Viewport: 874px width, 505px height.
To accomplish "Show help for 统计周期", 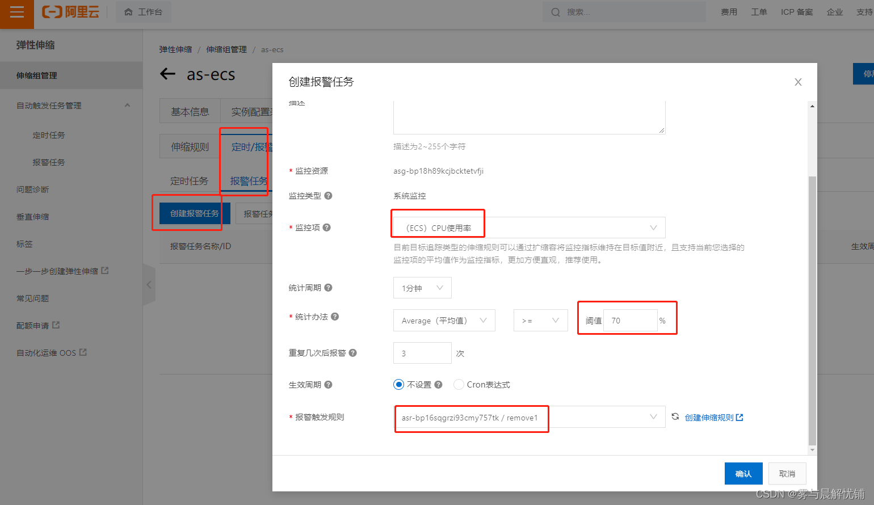I will [328, 288].
